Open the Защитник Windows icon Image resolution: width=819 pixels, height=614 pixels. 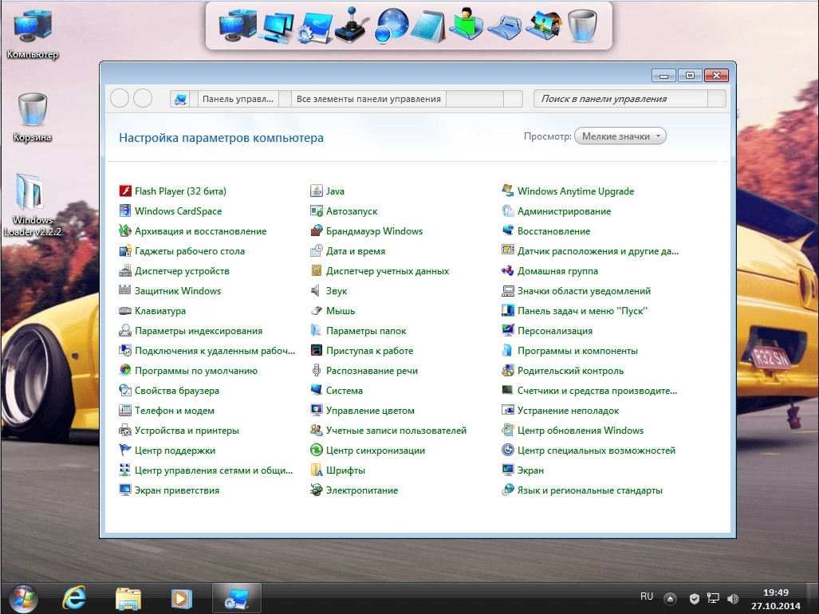[125, 291]
